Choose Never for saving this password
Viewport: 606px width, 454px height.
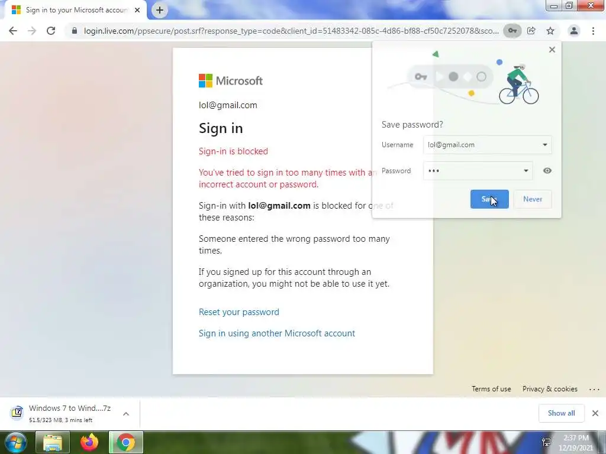[533, 199]
